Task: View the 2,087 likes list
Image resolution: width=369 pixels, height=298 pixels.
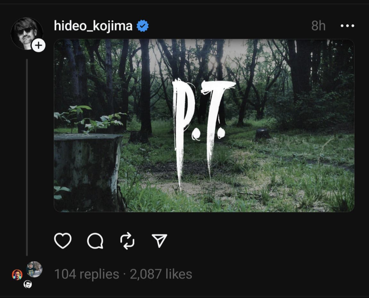Action: (x=161, y=274)
